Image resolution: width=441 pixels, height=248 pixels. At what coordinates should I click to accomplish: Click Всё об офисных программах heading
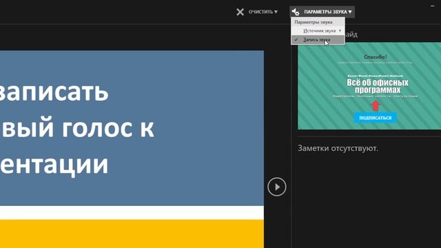tap(377, 86)
